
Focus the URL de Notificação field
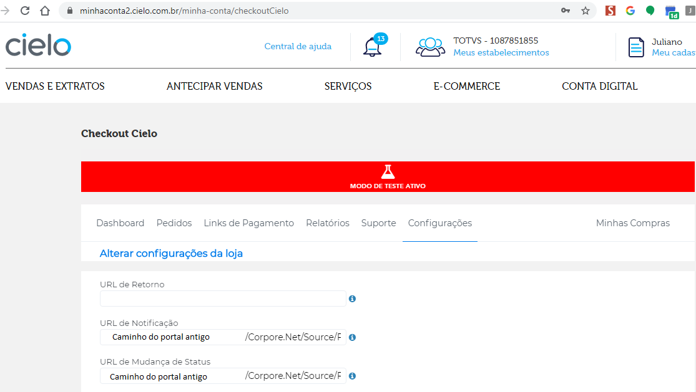[x=223, y=337]
